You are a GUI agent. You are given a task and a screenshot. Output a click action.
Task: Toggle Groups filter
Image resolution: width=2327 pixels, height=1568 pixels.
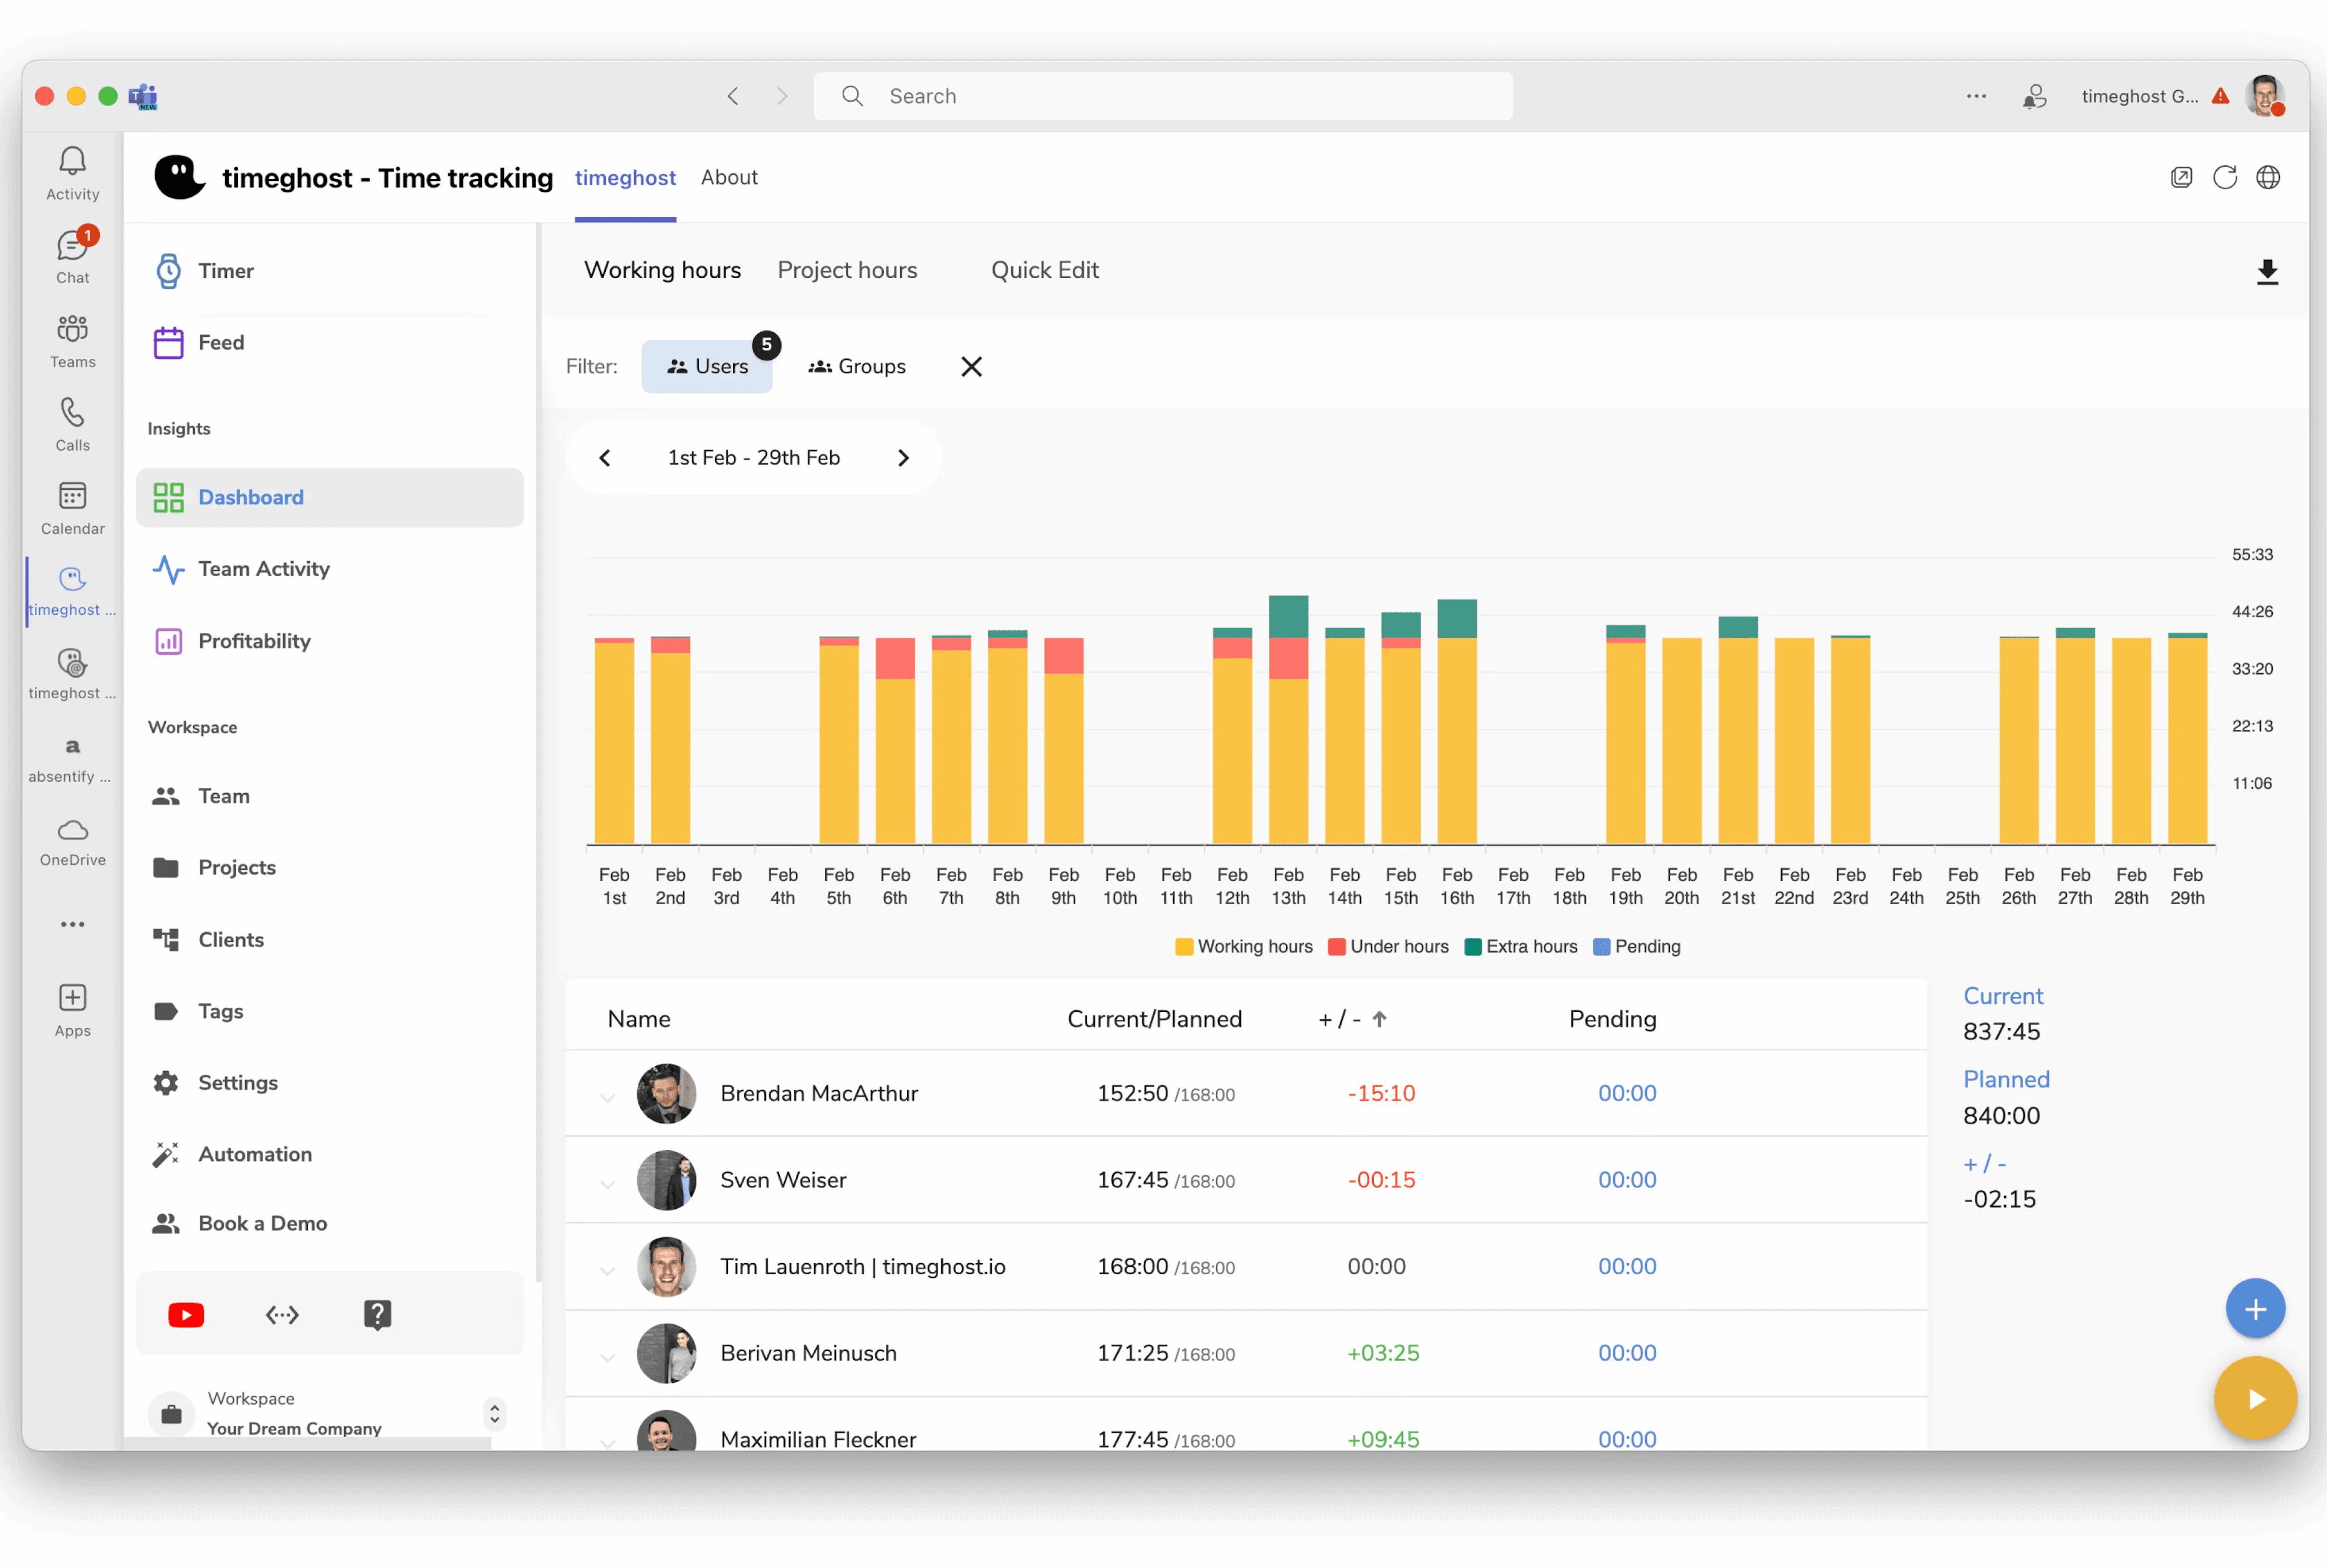(856, 366)
